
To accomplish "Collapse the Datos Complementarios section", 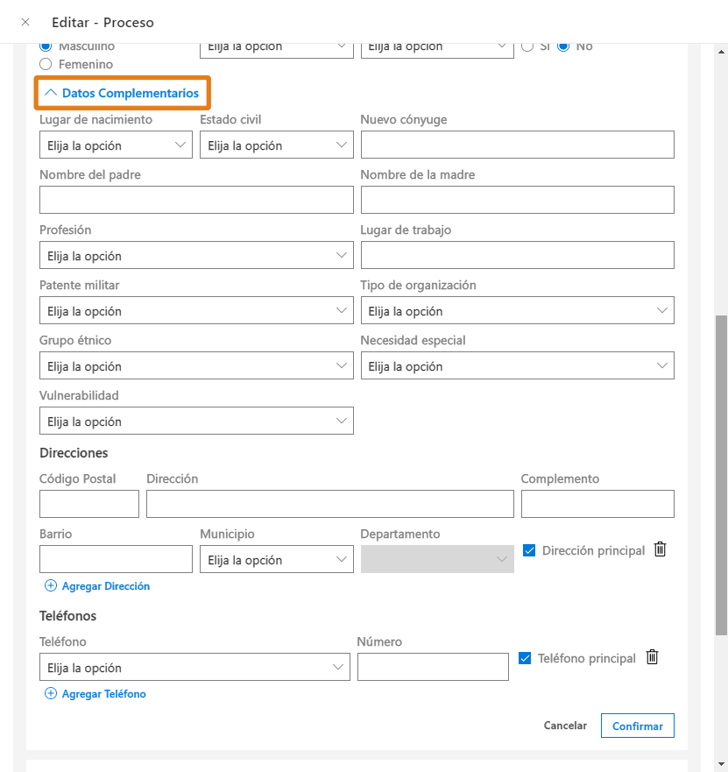I will [122, 93].
